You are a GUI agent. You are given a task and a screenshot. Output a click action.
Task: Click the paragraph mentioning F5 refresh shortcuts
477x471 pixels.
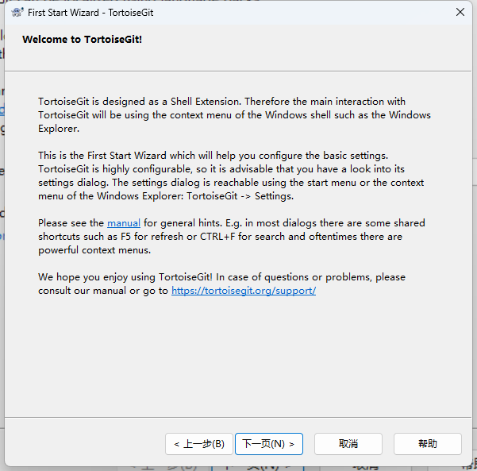coord(230,237)
